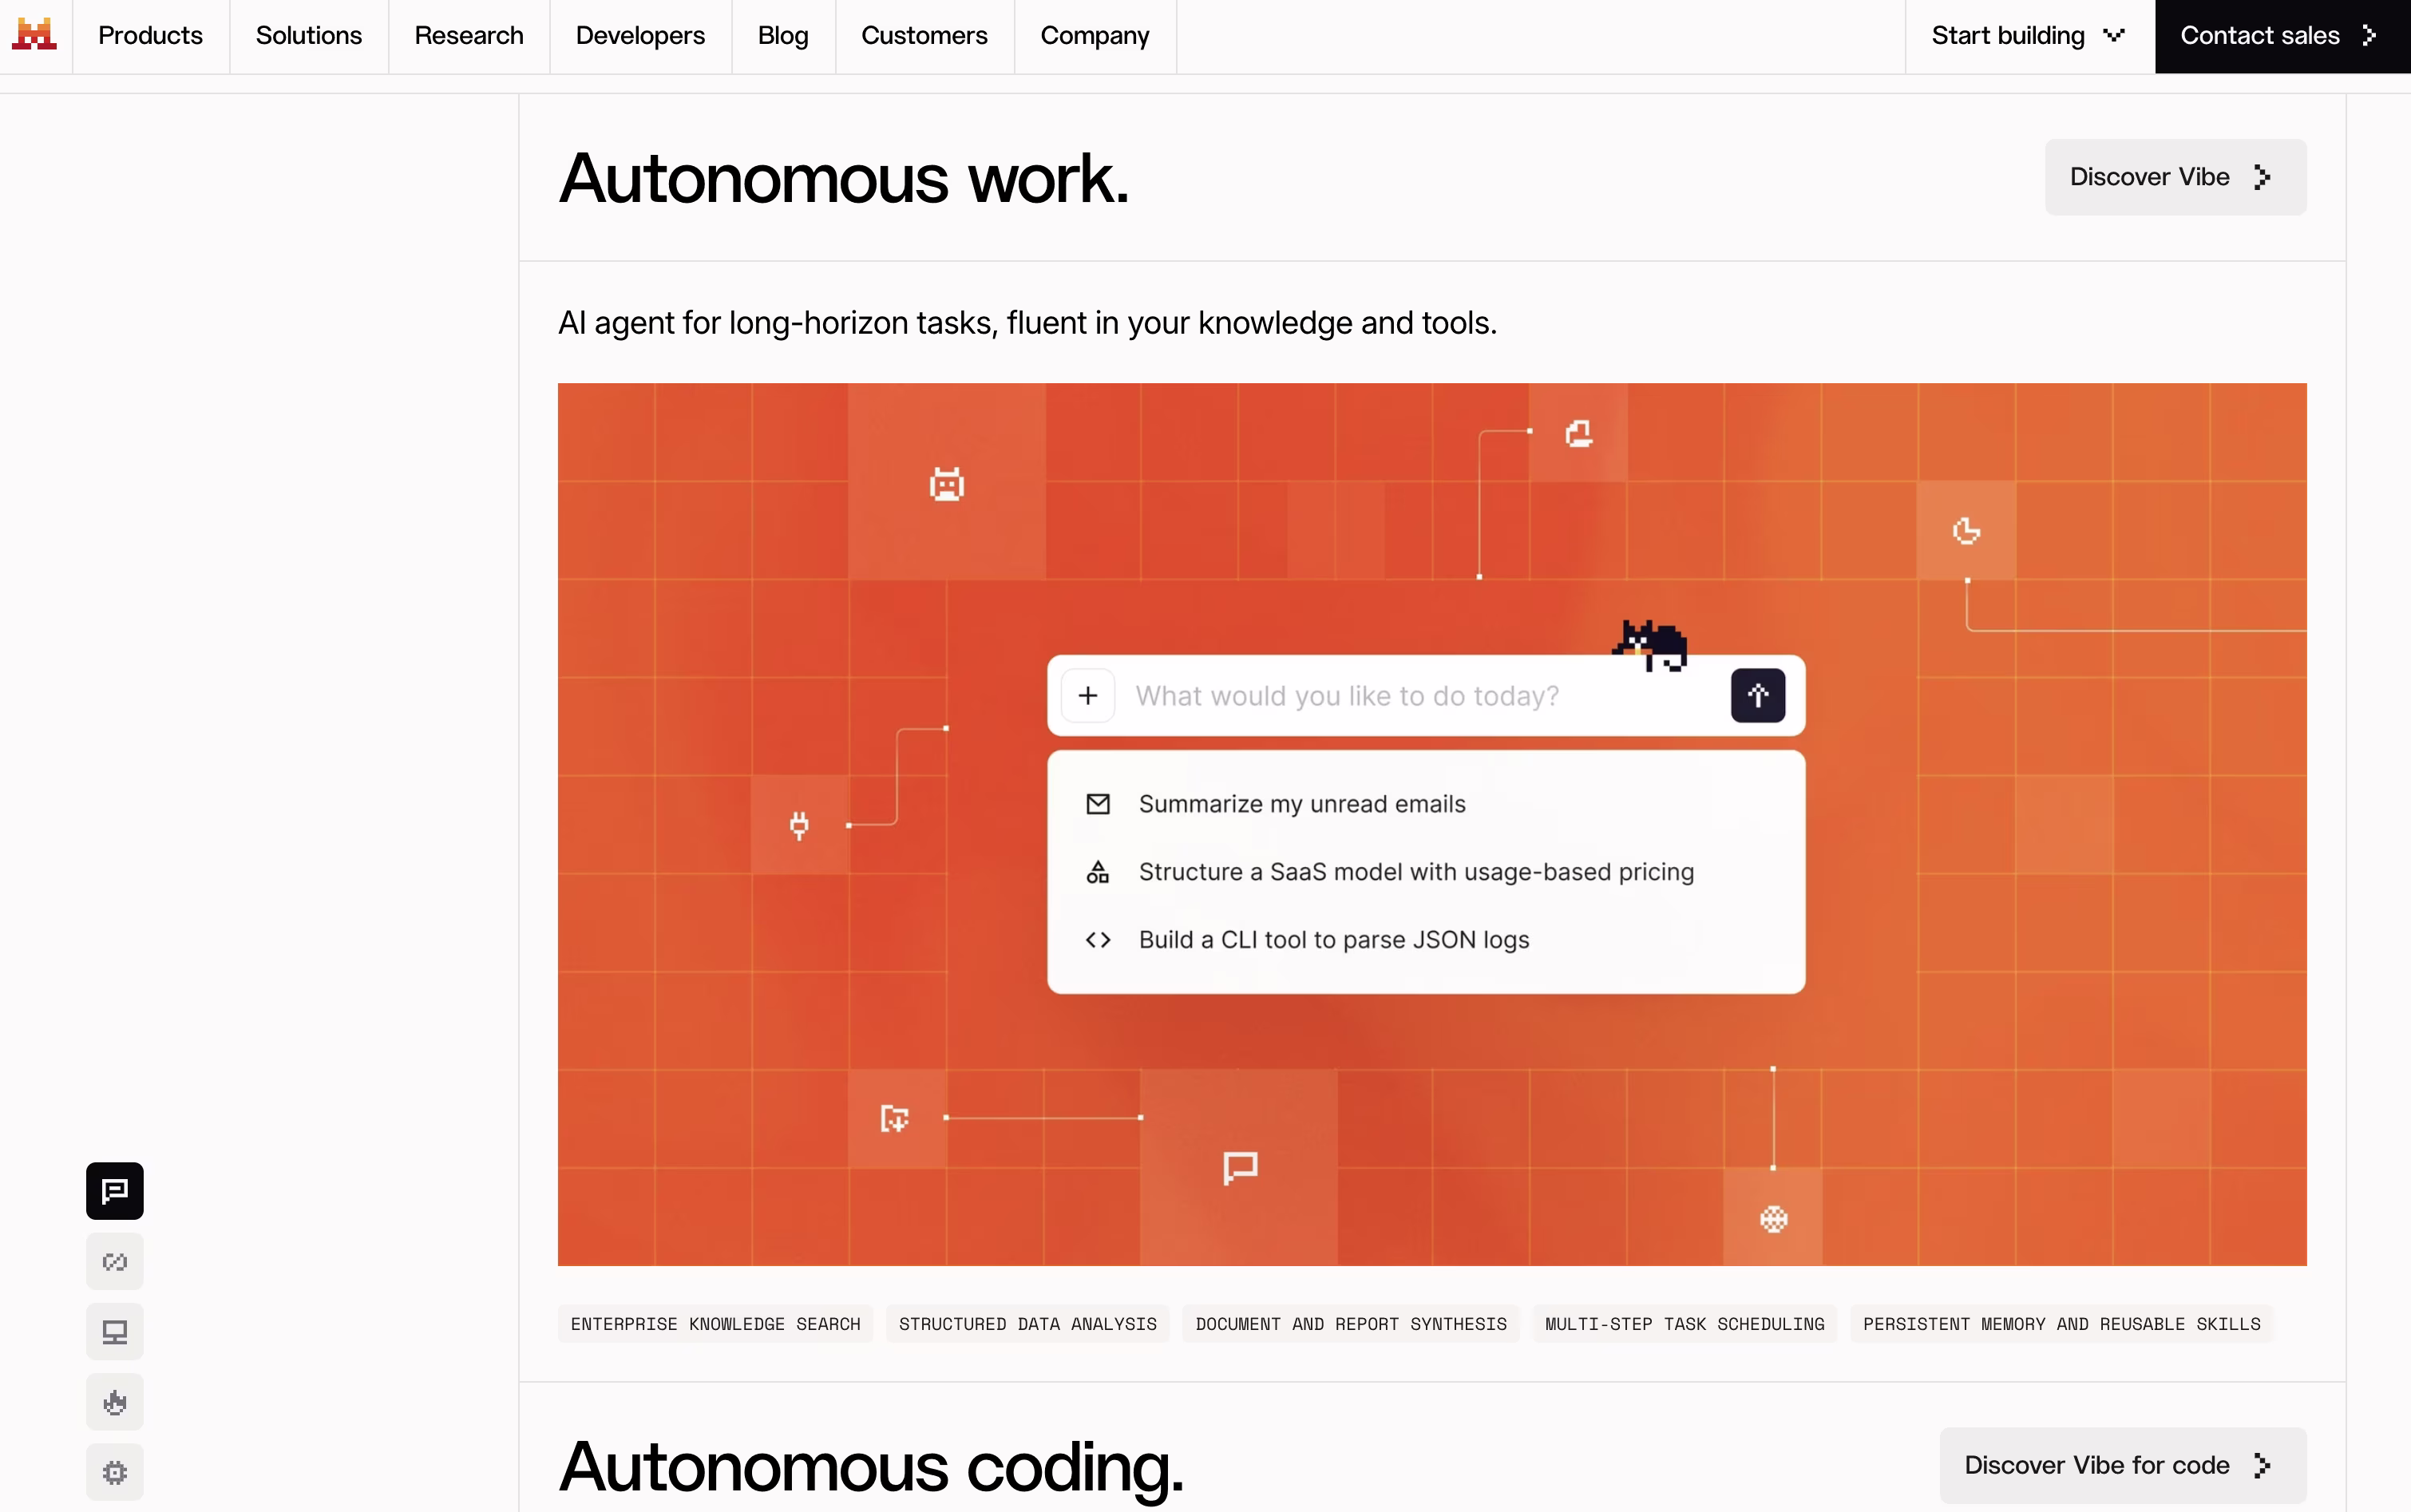This screenshot has height=1512, width=2411.
Task: Click the Discover Vibe button
Action: [x=2175, y=177]
